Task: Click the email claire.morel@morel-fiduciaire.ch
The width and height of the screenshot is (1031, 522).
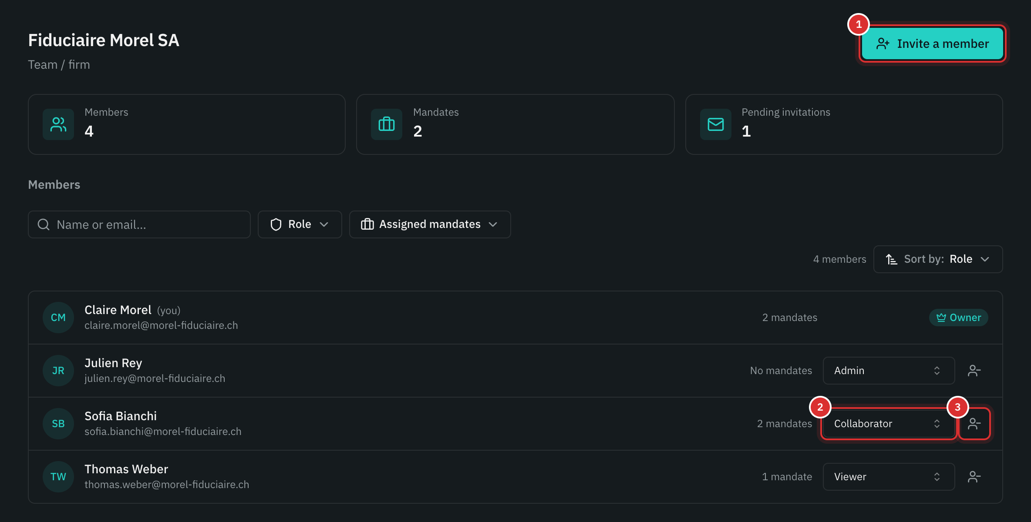Action: pyautogui.click(x=161, y=325)
